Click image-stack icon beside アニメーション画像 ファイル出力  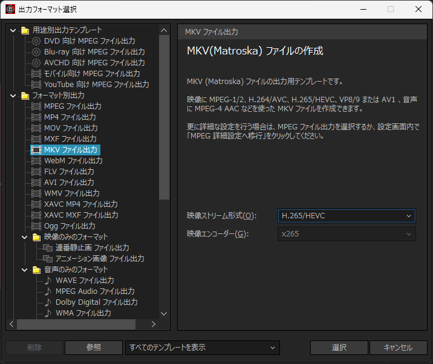click(x=48, y=259)
